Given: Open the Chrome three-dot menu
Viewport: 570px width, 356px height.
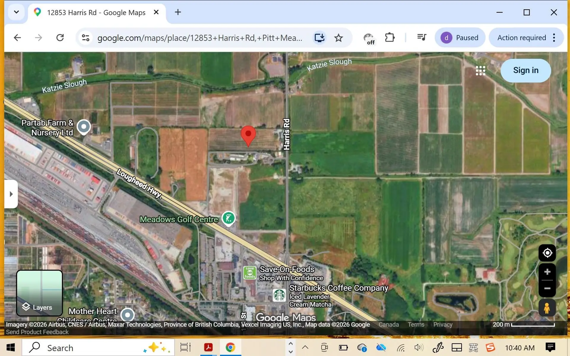Looking at the screenshot, I should (x=554, y=37).
